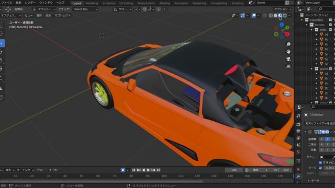
Task: Toggle mirror axis Y button
Action: coord(327,139)
